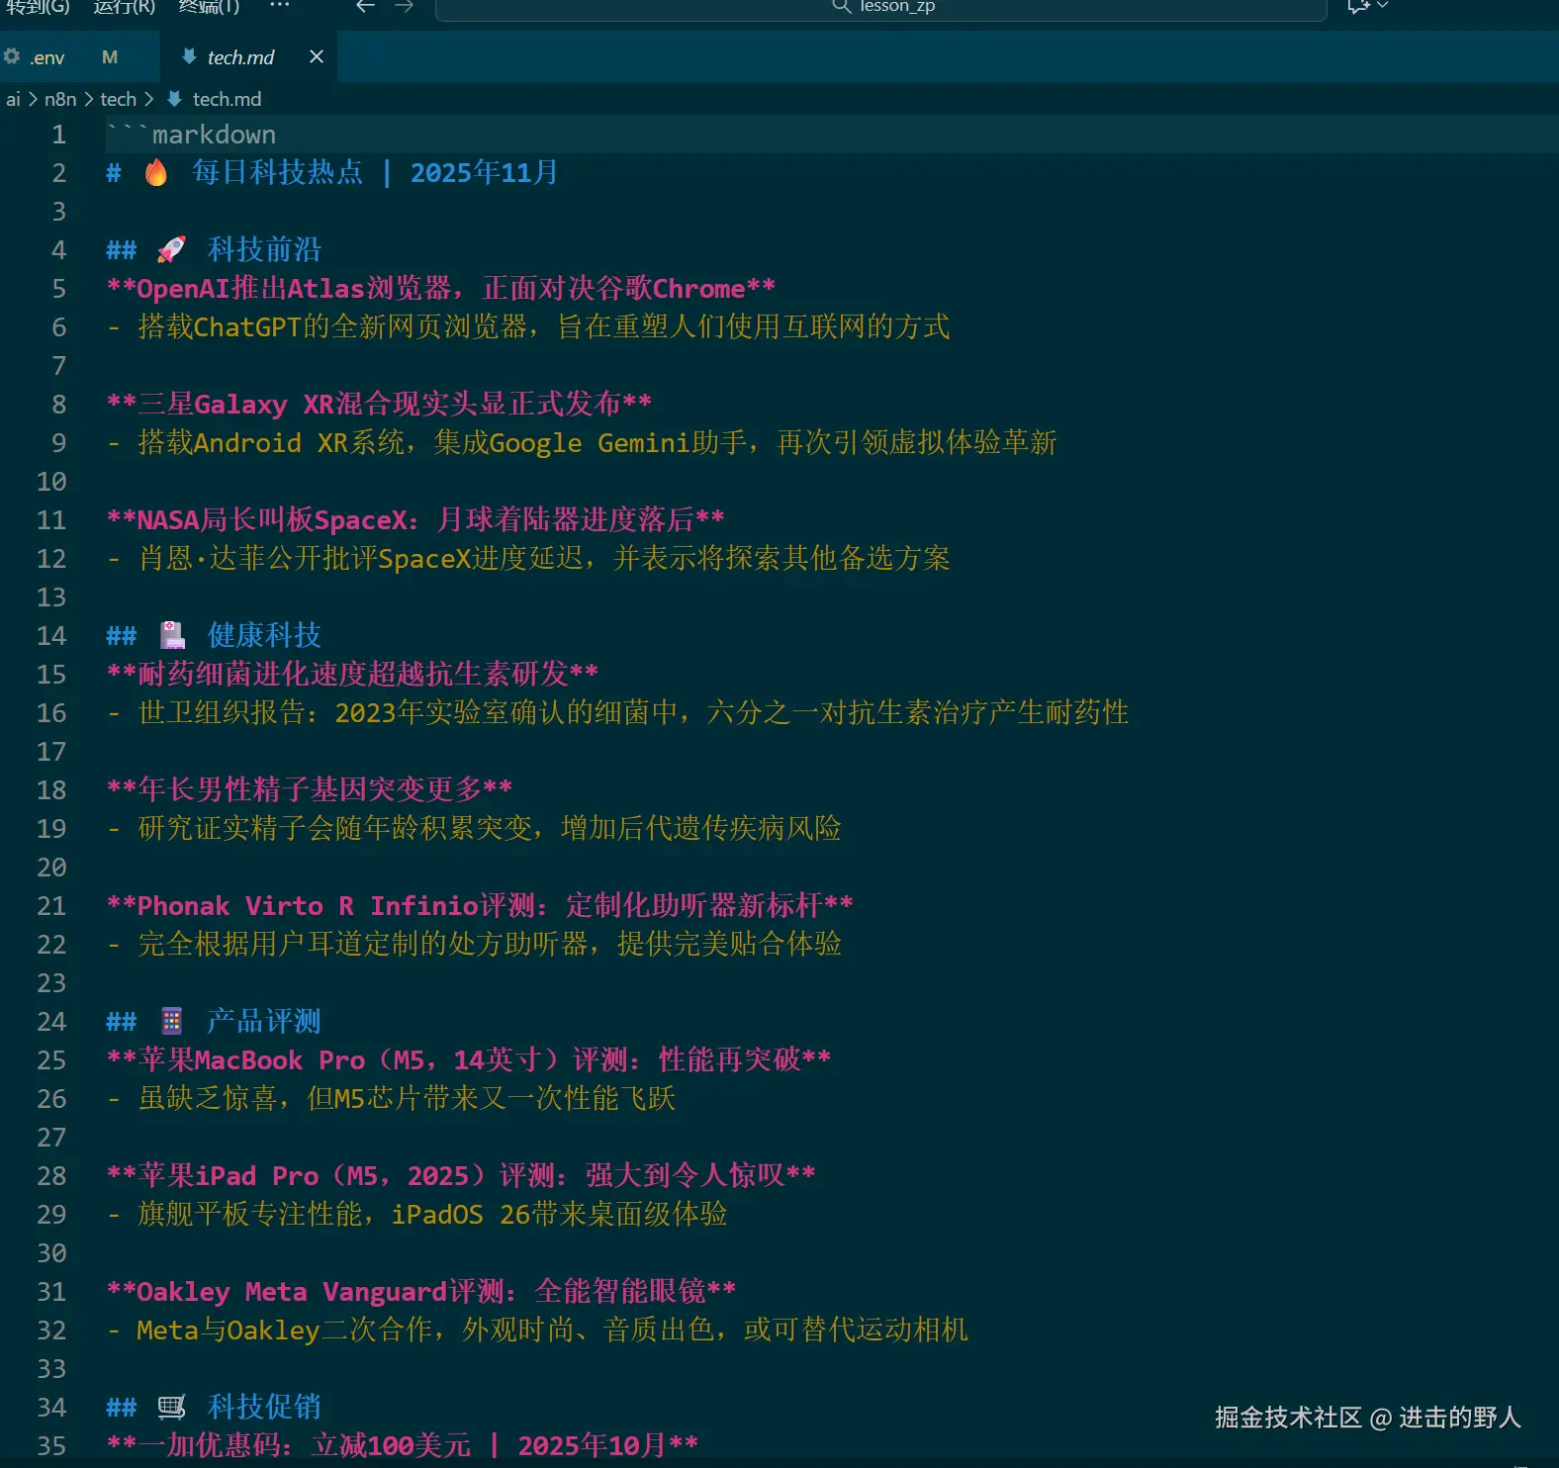Click line 旗舰平板专注性能 iPadOS 26

click(x=417, y=1215)
